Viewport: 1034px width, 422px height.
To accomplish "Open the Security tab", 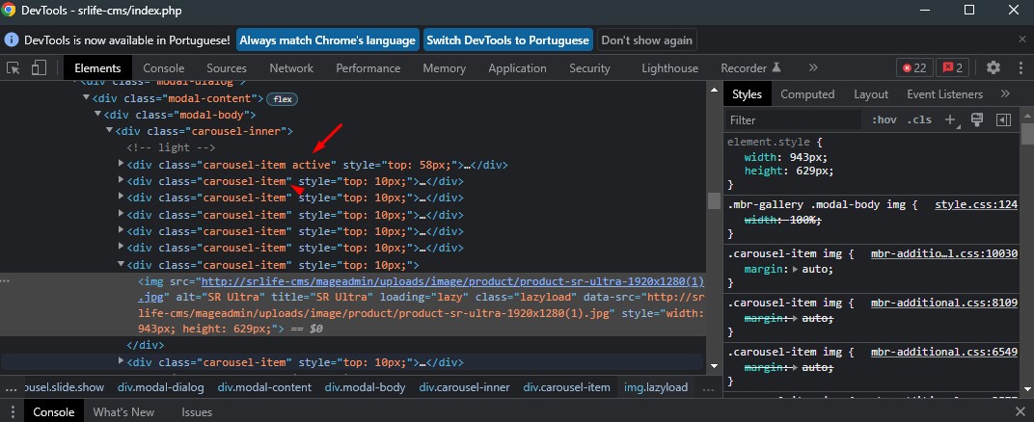I will pos(589,67).
